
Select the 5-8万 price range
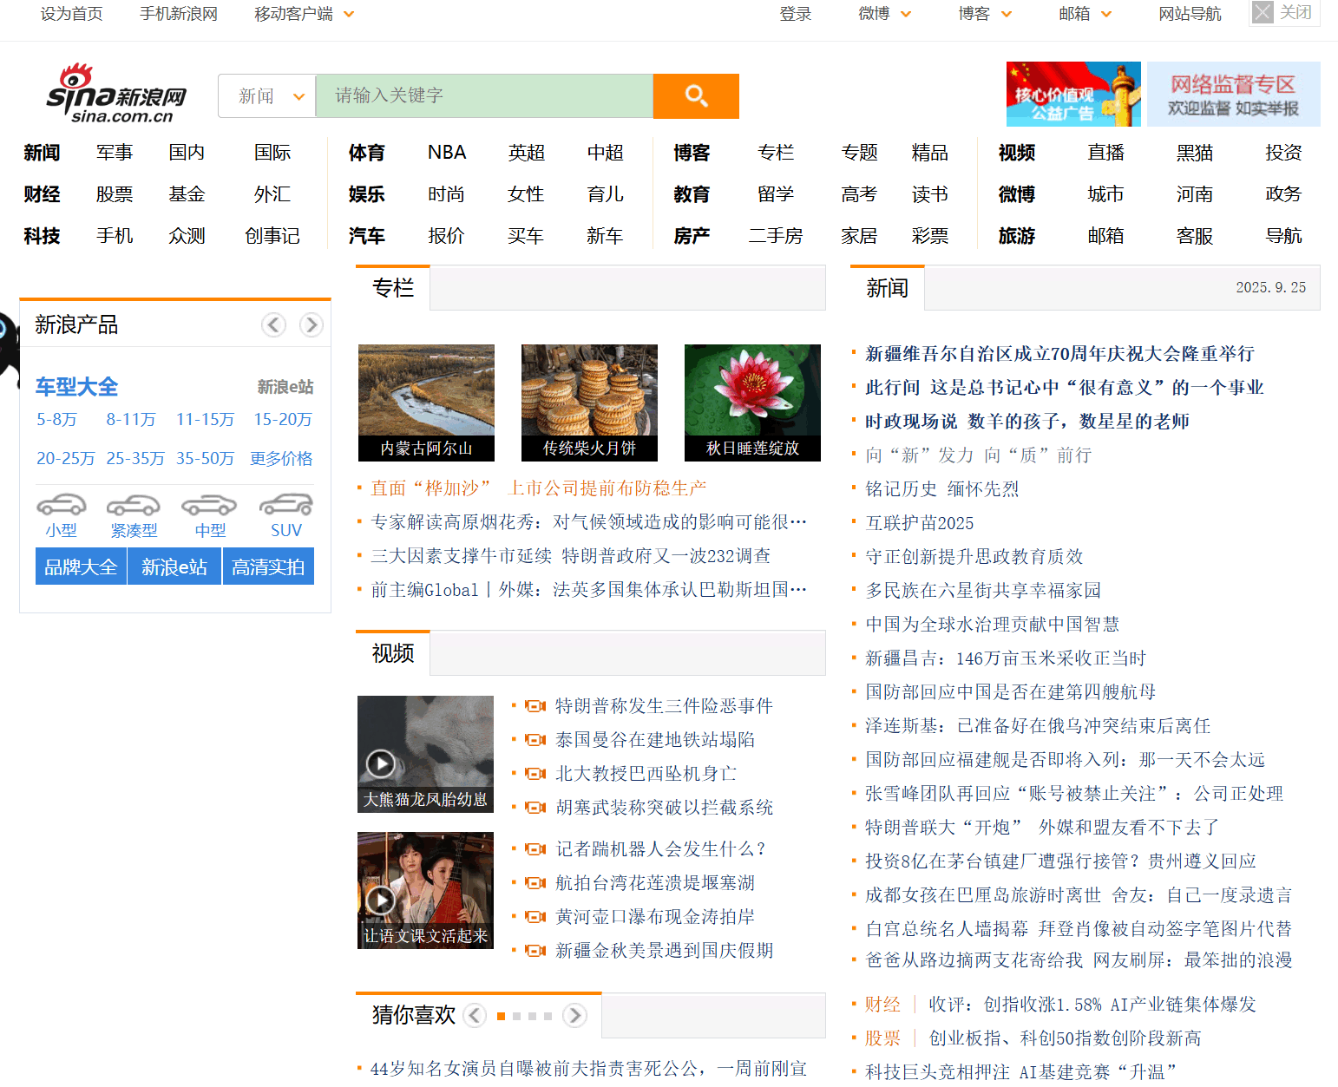coord(56,420)
